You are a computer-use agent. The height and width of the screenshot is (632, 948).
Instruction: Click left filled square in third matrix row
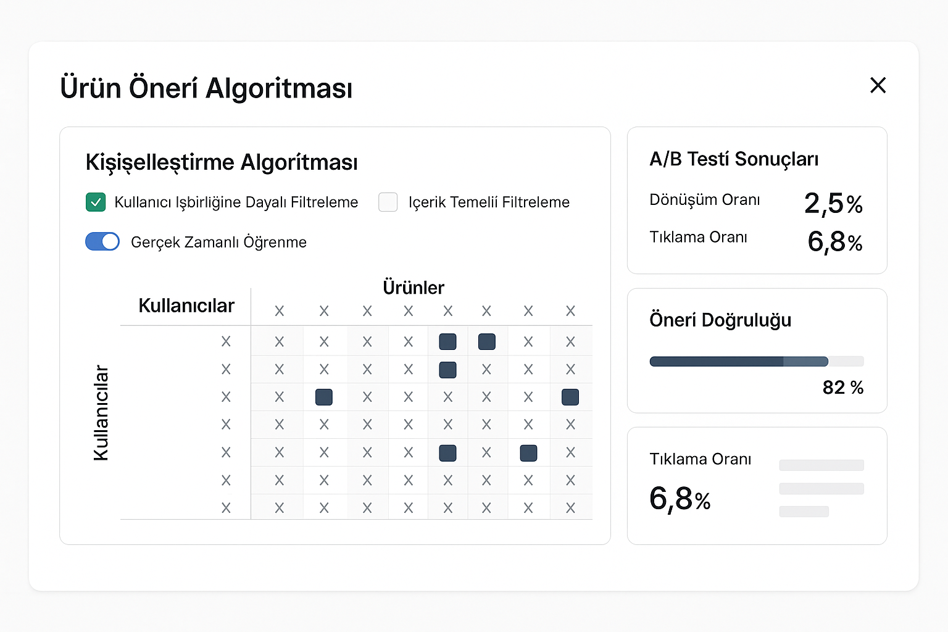pyautogui.click(x=324, y=397)
